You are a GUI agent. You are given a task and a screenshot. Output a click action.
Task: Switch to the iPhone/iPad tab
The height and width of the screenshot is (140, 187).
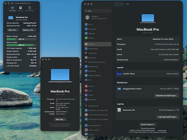click(x=30, y=9)
